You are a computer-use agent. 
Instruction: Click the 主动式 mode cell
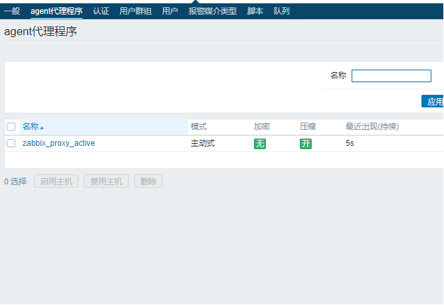[203, 143]
